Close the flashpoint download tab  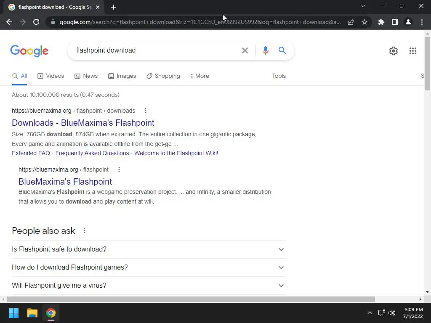coord(98,8)
